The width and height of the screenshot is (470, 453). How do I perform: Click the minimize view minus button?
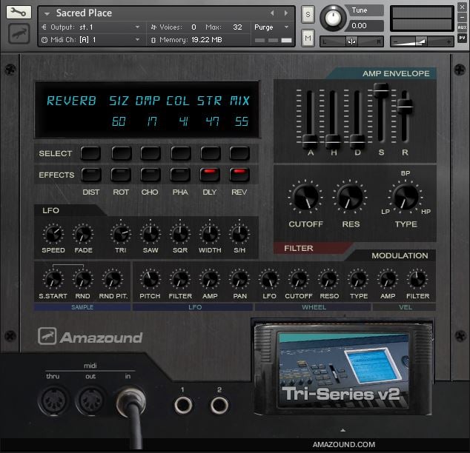[x=462, y=17]
